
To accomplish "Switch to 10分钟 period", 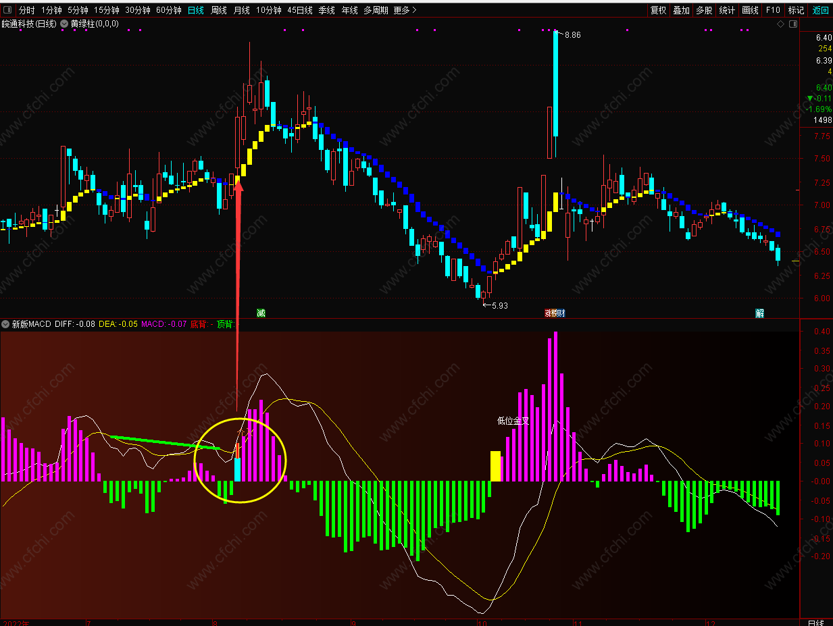I will [x=269, y=10].
